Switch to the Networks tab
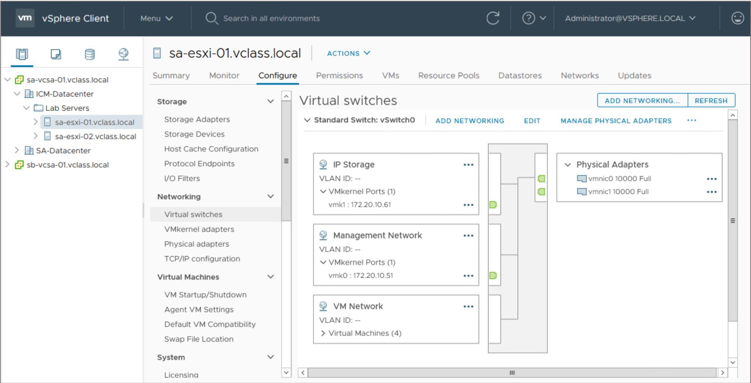751x383 pixels. (x=580, y=75)
